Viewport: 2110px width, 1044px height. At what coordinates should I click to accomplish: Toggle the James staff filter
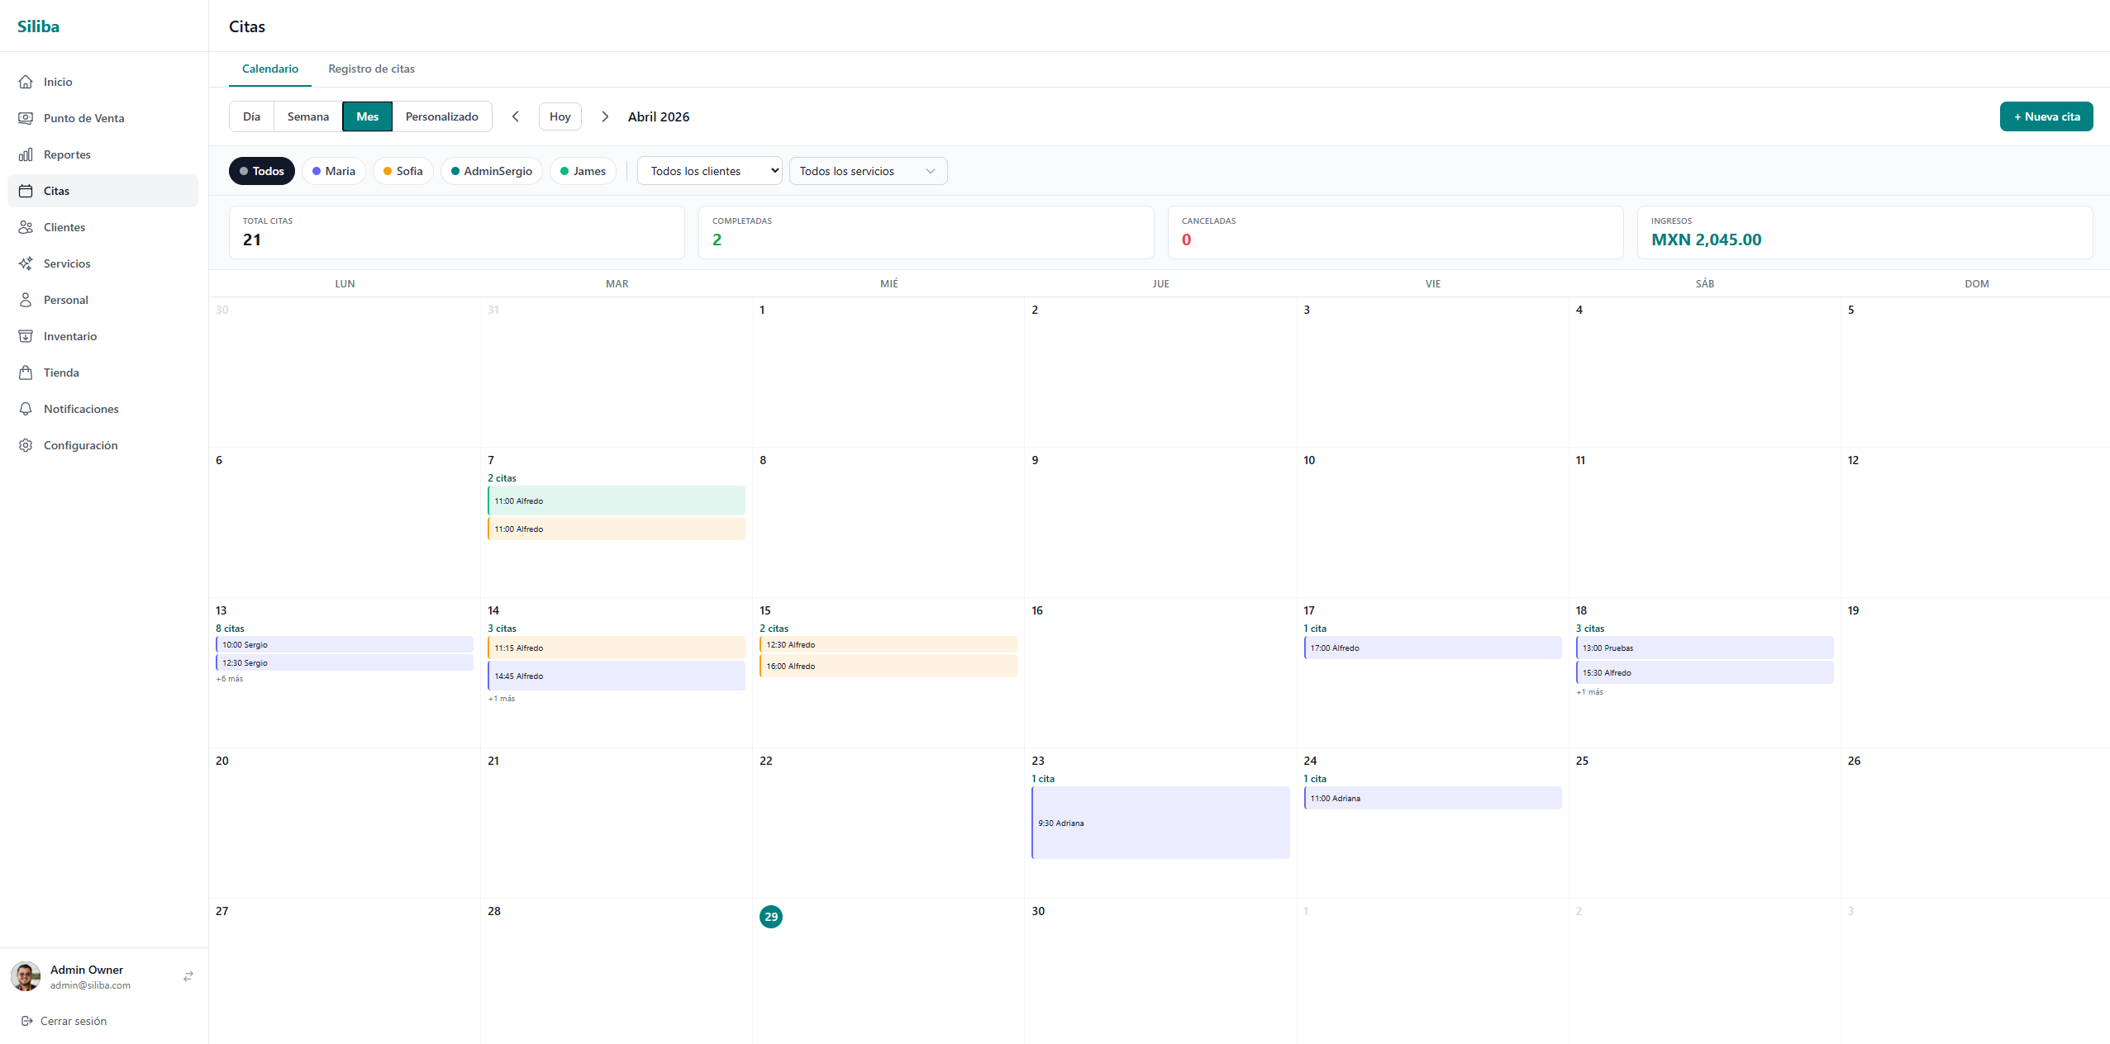point(583,171)
